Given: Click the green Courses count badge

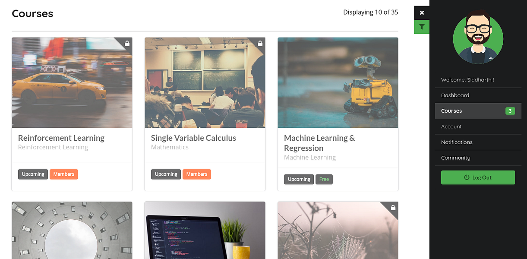Looking at the screenshot, I should pyautogui.click(x=510, y=111).
